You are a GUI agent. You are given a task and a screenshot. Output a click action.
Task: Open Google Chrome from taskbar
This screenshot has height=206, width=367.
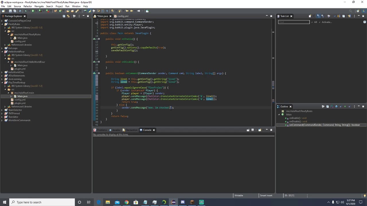click(x=126, y=202)
